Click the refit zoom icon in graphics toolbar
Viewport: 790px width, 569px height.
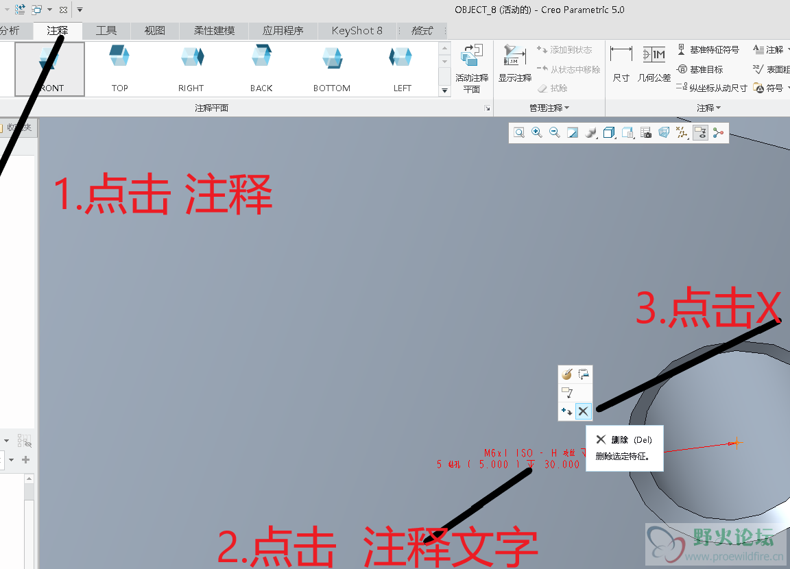pyautogui.click(x=519, y=132)
